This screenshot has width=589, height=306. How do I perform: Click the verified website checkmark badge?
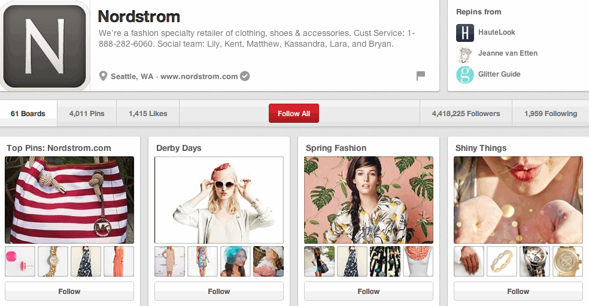click(245, 76)
